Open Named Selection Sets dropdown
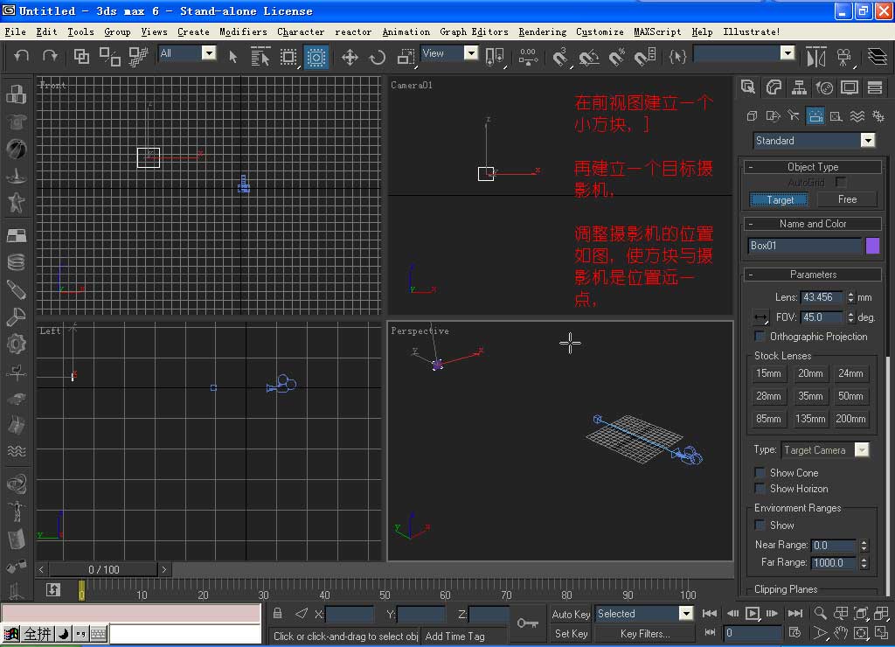 point(787,53)
